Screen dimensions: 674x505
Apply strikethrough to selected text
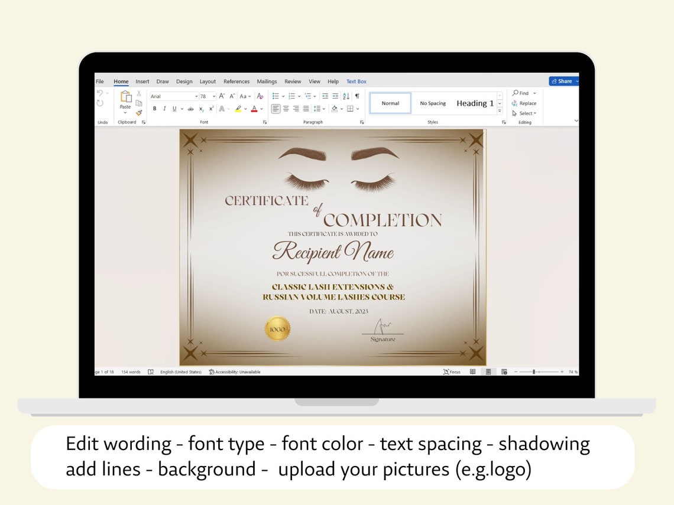pos(190,109)
